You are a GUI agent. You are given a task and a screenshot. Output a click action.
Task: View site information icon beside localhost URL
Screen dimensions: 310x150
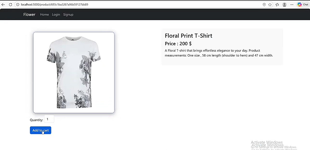[x=18, y=5]
